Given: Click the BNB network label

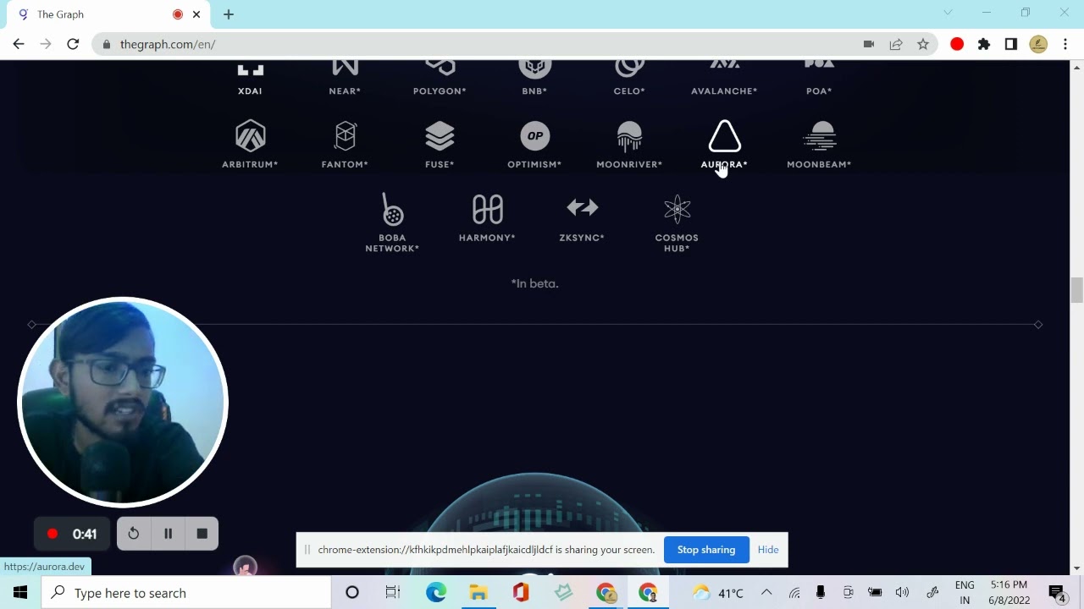Looking at the screenshot, I should pos(534,91).
